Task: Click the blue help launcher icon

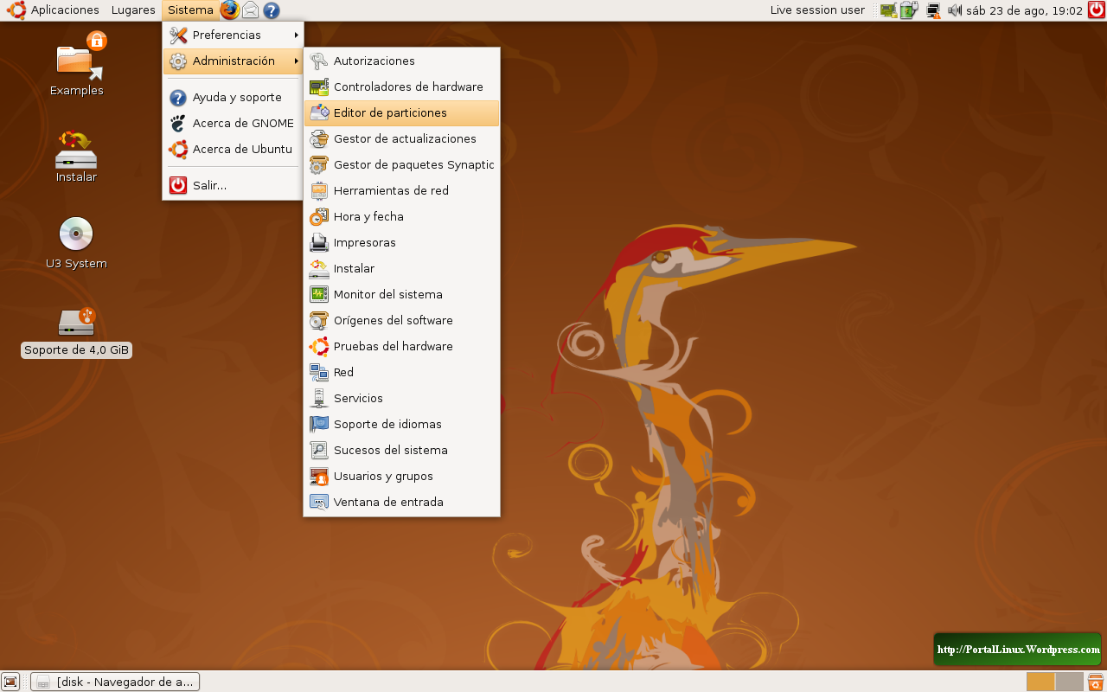Action: 272,10
